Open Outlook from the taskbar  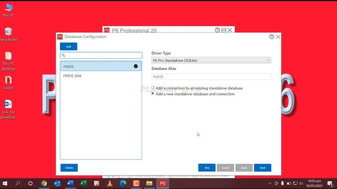tap(57, 183)
